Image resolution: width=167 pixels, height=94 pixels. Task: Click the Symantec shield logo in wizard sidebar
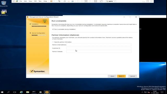tap(45, 21)
